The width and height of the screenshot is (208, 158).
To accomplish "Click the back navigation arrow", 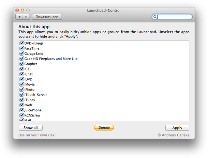I will coord(19,17).
